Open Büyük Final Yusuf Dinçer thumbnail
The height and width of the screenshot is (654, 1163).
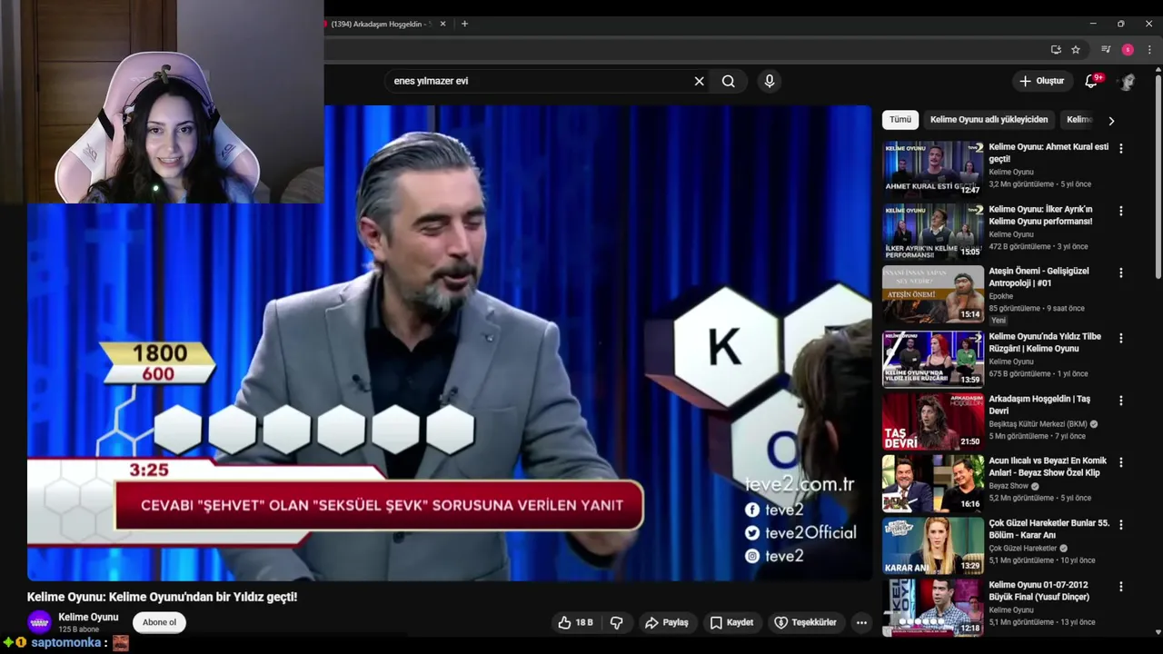tap(933, 608)
